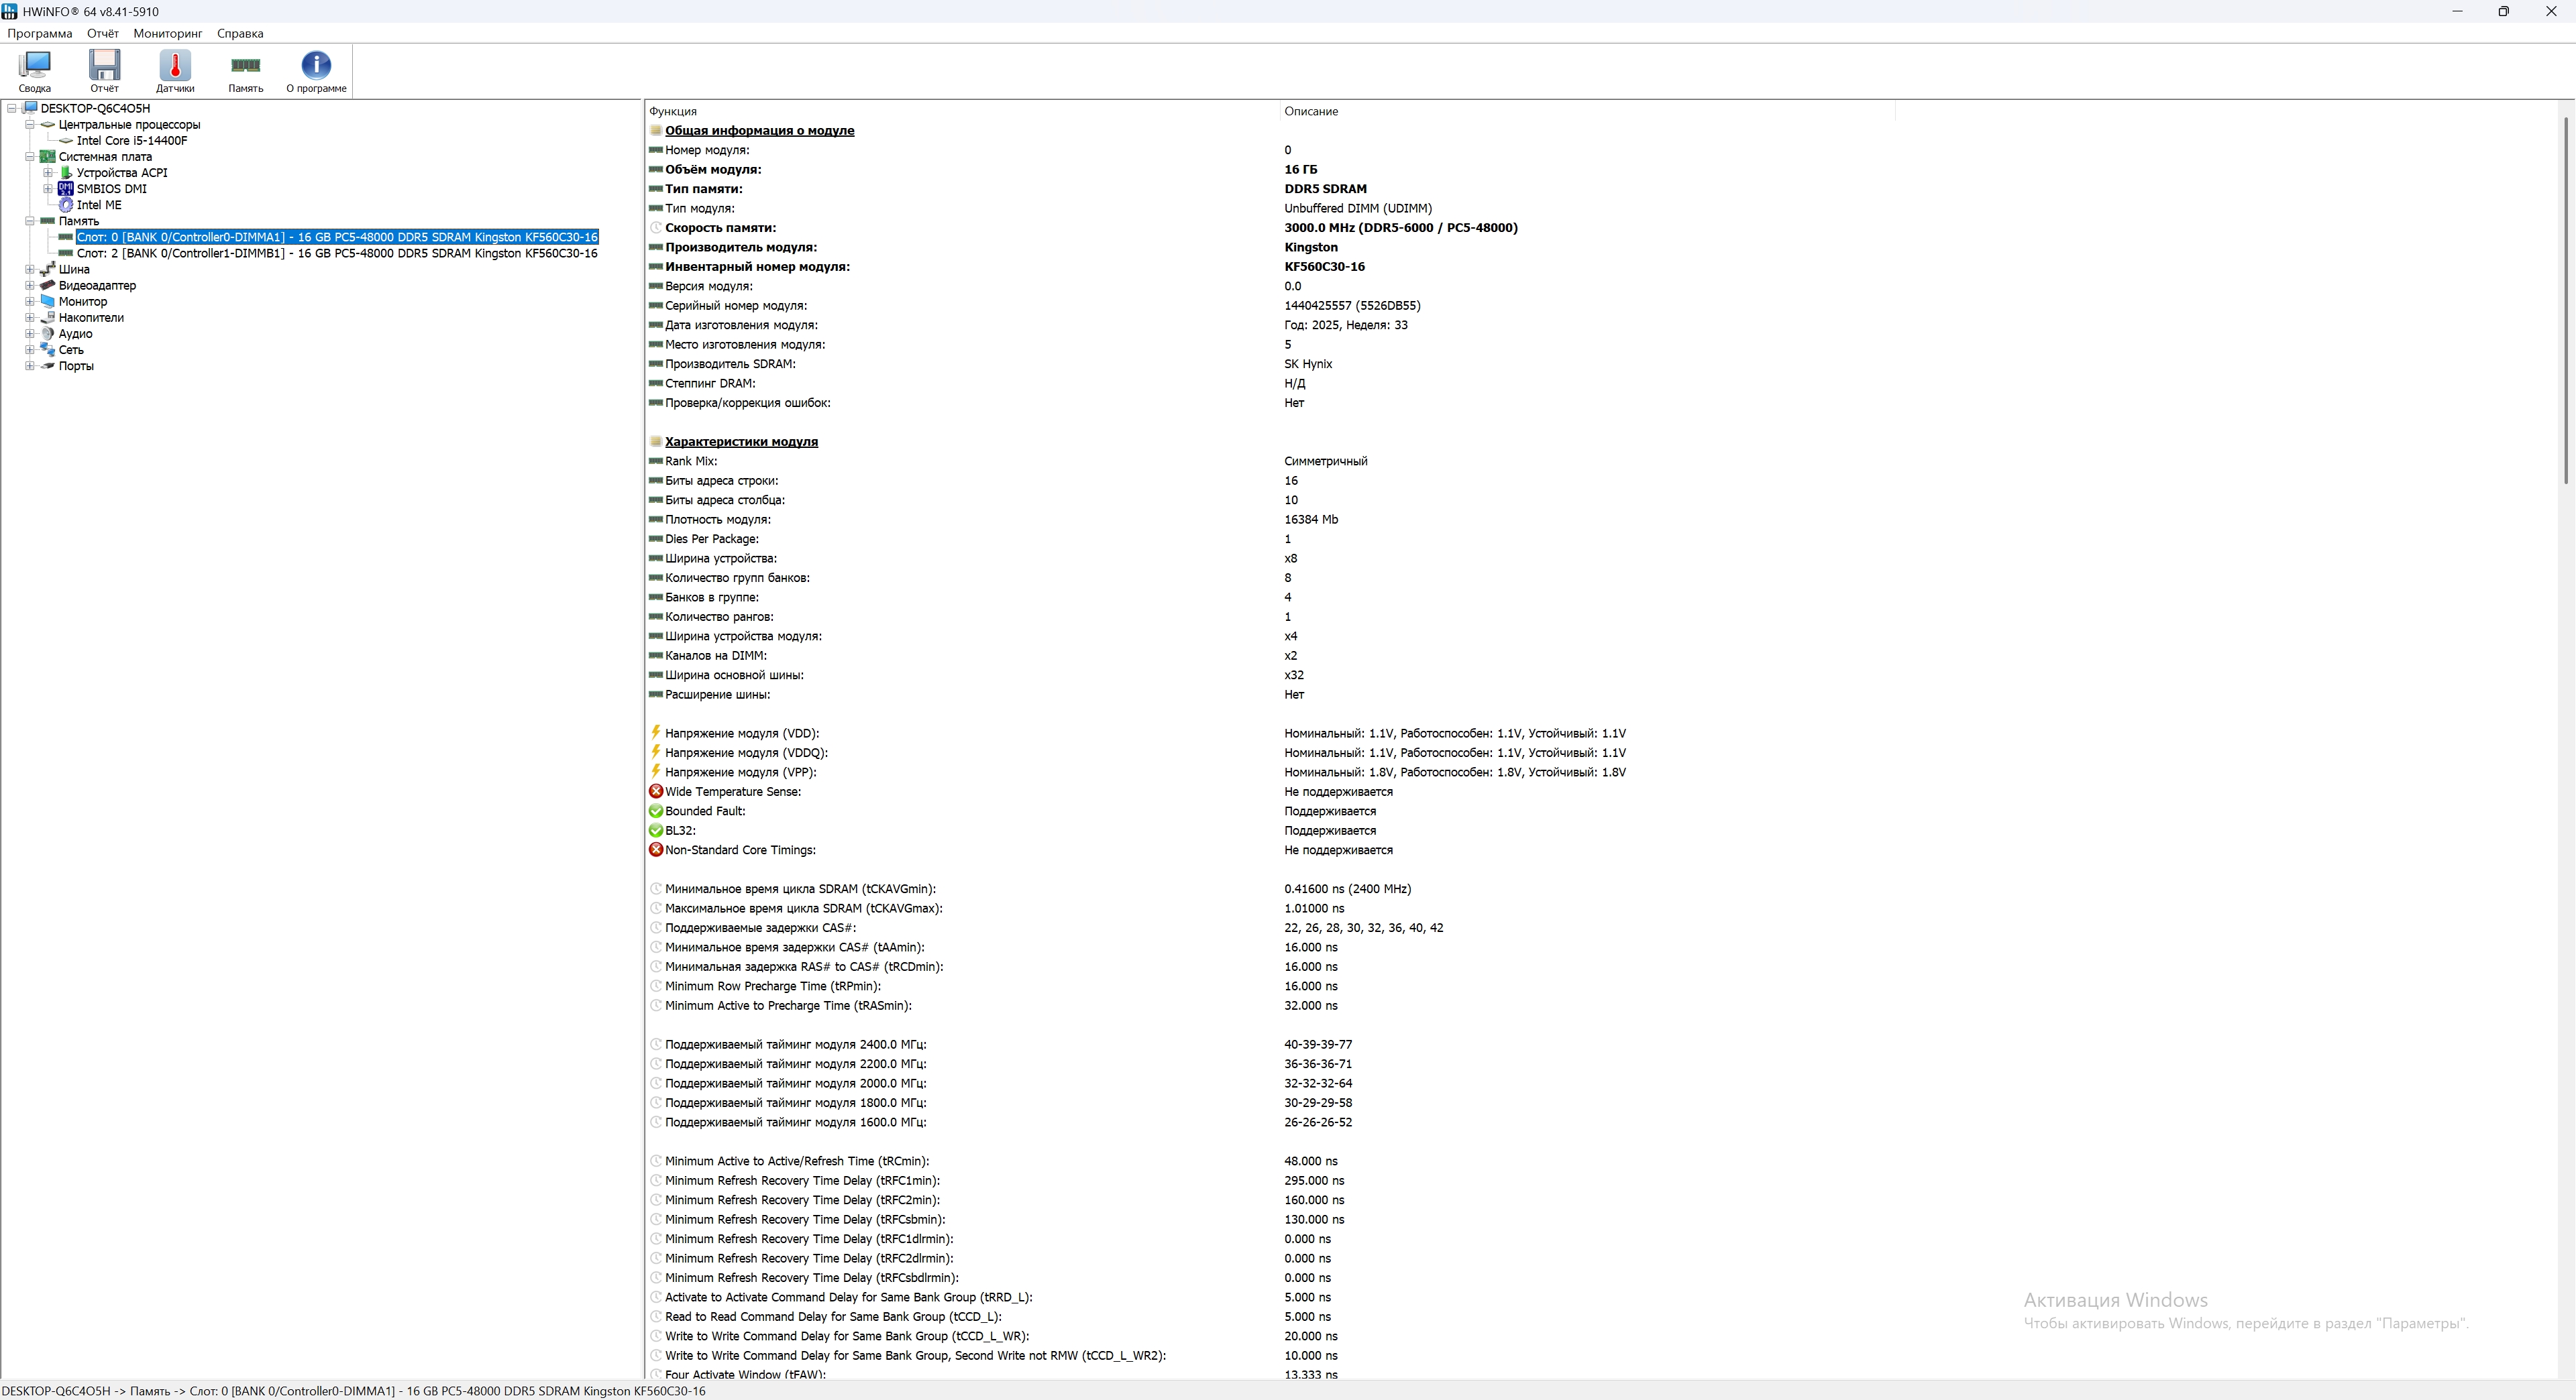Expand the Устройства ACPI node
This screenshot has height=1400, width=2576.
(x=48, y=173)
